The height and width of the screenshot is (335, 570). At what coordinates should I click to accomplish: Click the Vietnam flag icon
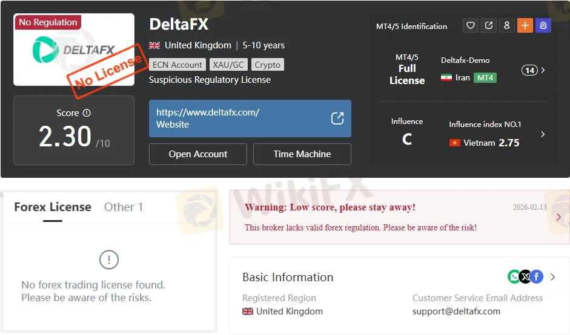pyautogui.click(x=455, y=143)
